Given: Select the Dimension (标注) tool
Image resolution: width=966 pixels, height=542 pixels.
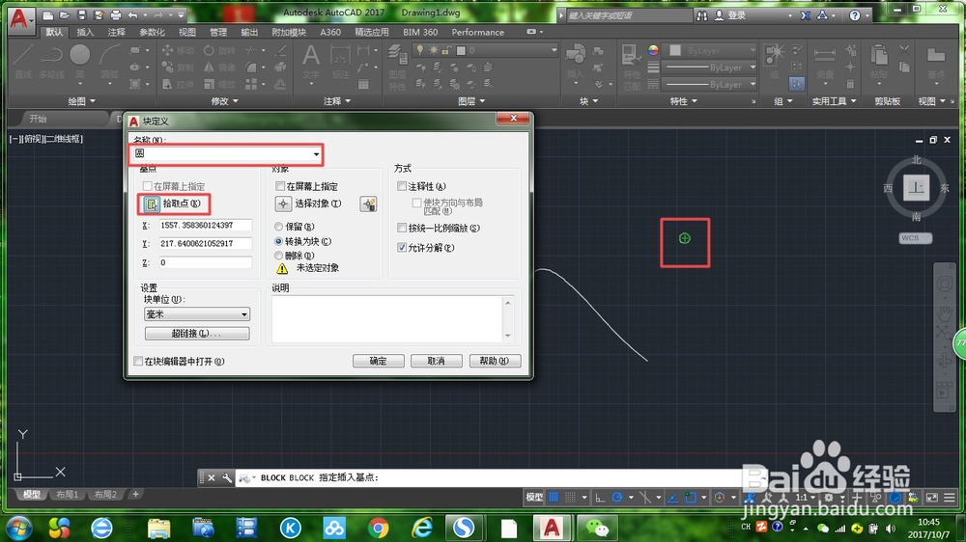Looking at the screenshot, I should click(x=340, y=62).
